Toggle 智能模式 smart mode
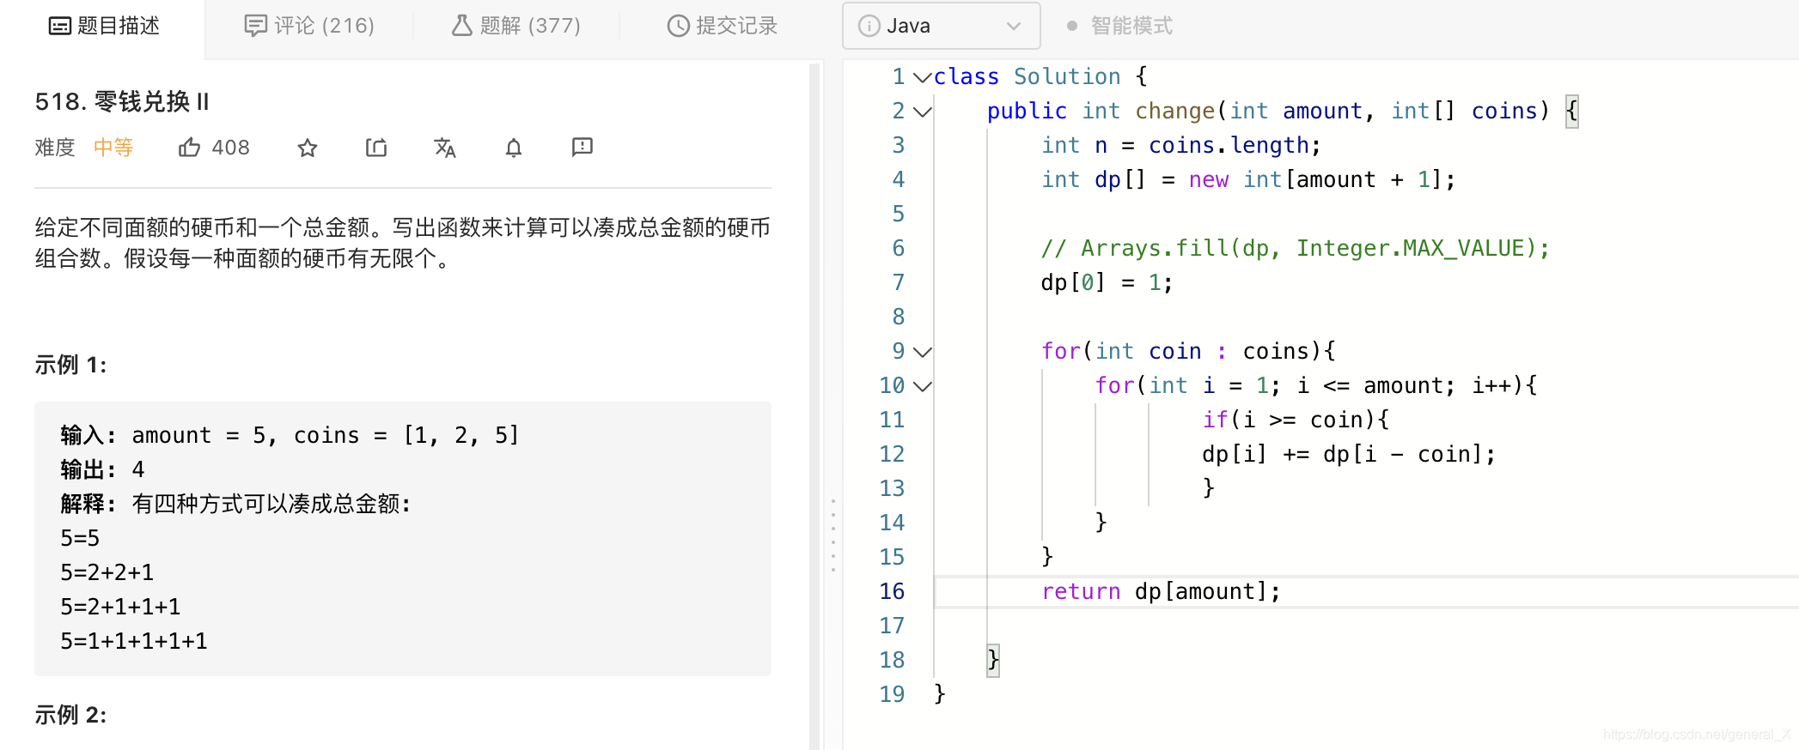1799x750 pixels. coord(1119,26)
